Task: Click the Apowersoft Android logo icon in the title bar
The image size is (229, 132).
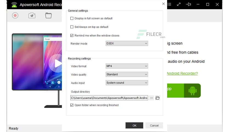Action: (14, 5)
